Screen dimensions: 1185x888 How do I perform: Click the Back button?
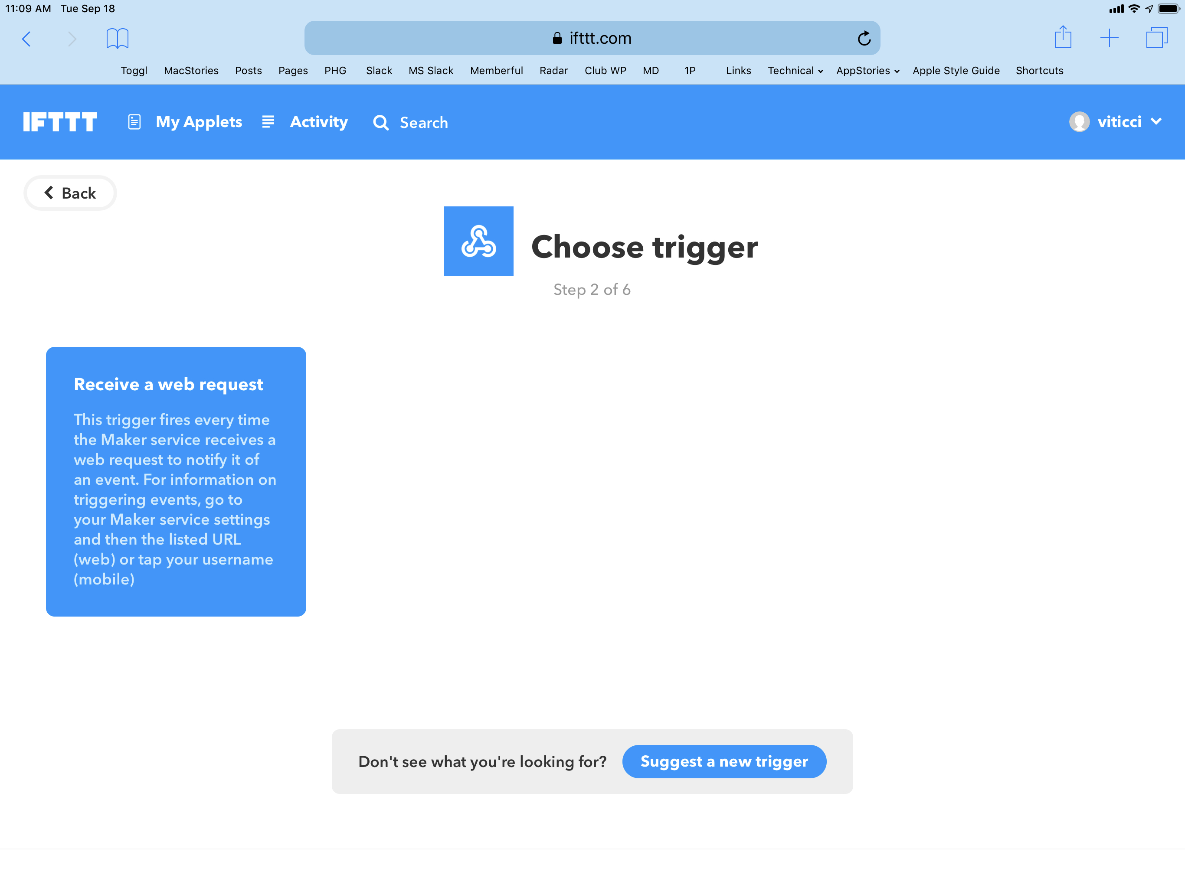pyautogui.click(x=70, y=193)
